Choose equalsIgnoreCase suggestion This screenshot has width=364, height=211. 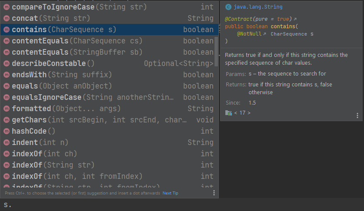(109, 97)
